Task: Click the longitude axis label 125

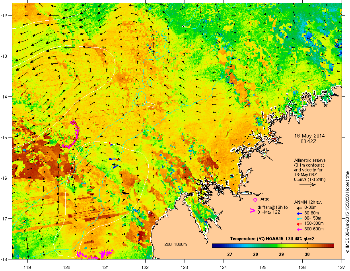Action: point(263,267)
